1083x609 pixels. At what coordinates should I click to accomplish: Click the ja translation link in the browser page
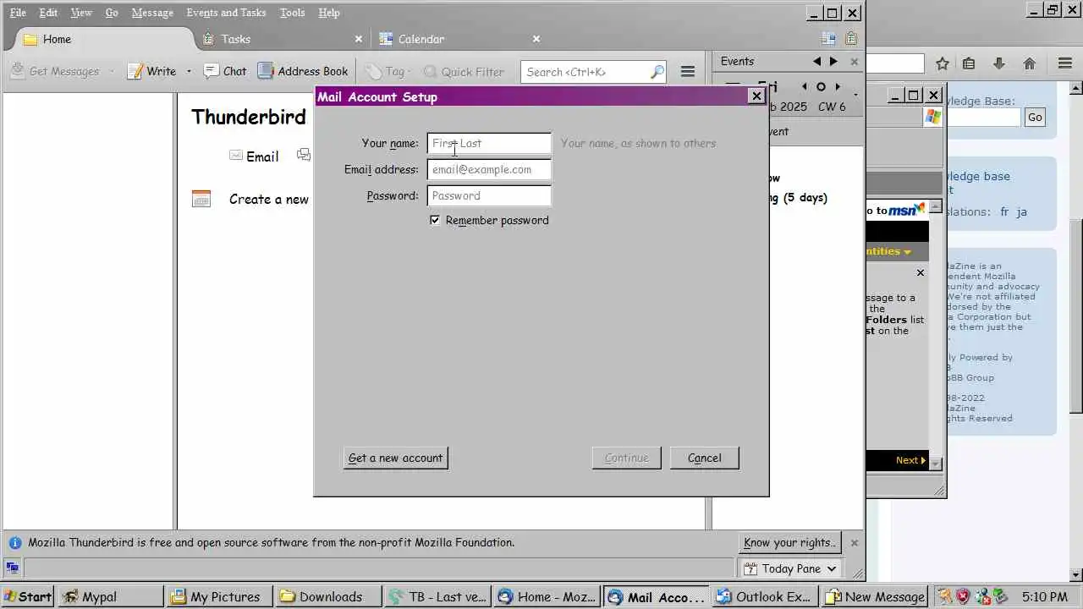pyautogui.click(x=1021, y=212)
